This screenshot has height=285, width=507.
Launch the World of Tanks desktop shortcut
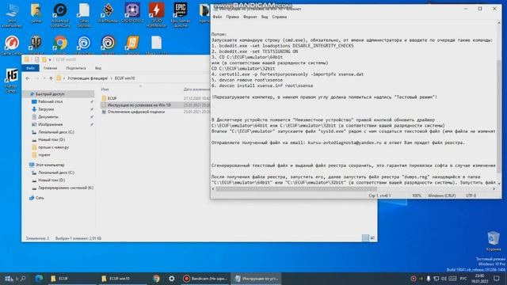36,44
